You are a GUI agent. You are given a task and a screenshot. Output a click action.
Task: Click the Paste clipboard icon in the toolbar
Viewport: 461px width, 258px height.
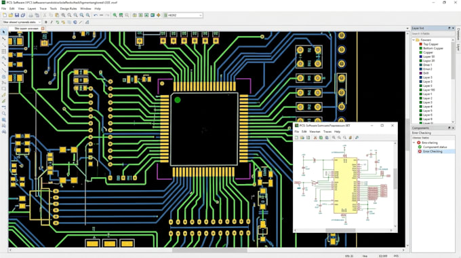(57, 15)
